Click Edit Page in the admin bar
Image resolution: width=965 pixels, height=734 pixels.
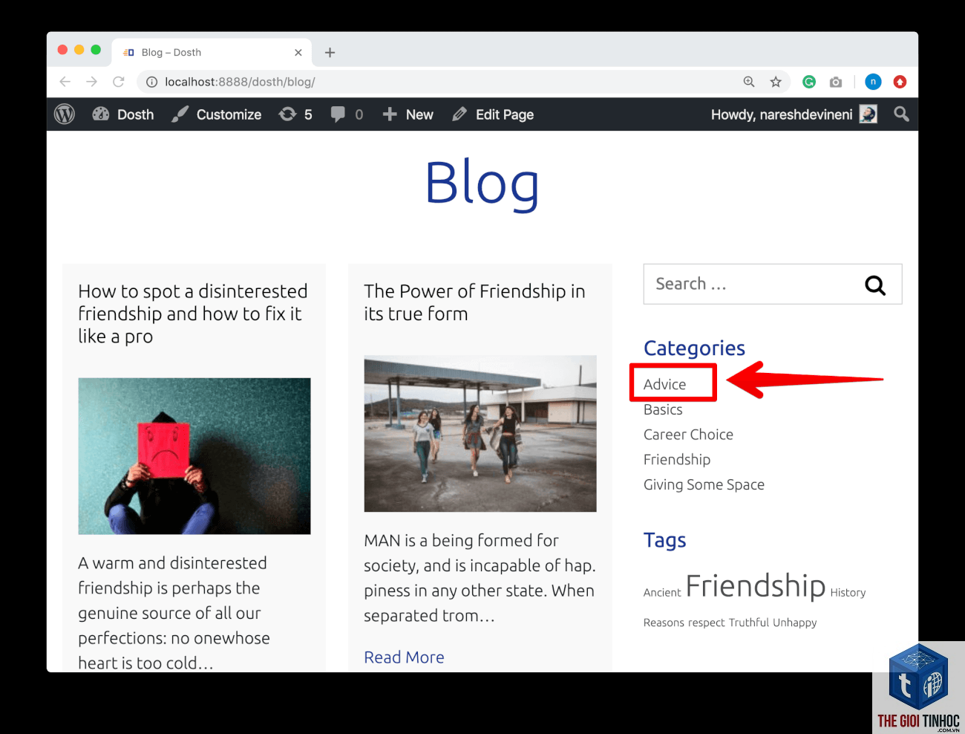point(493,114)
